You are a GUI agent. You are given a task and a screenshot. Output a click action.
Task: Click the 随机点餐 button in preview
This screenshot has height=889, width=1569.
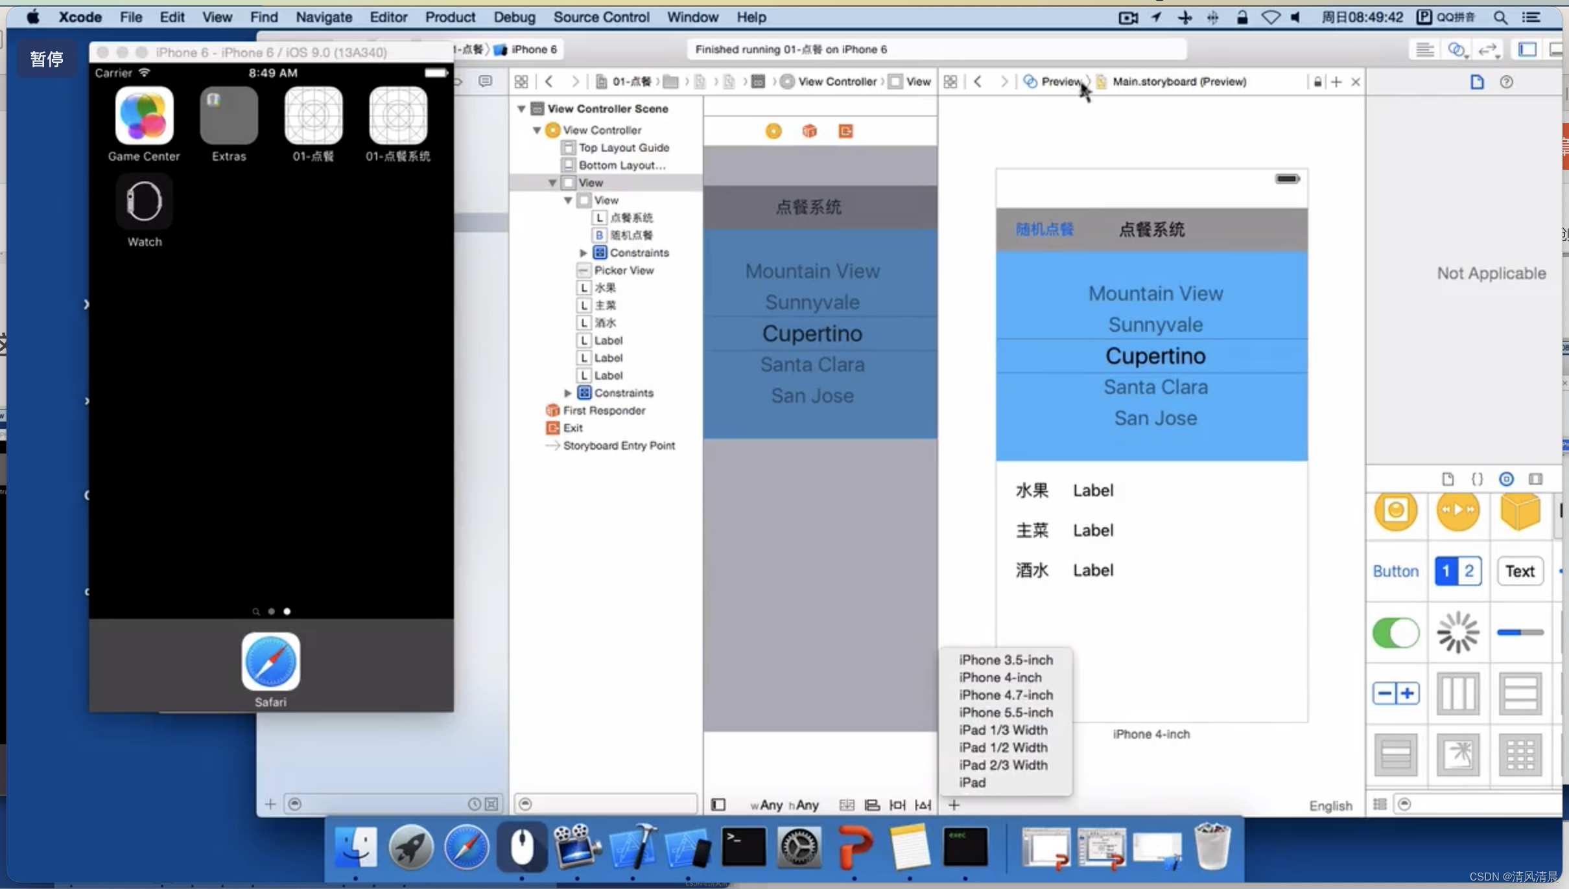coord(1044,229)
